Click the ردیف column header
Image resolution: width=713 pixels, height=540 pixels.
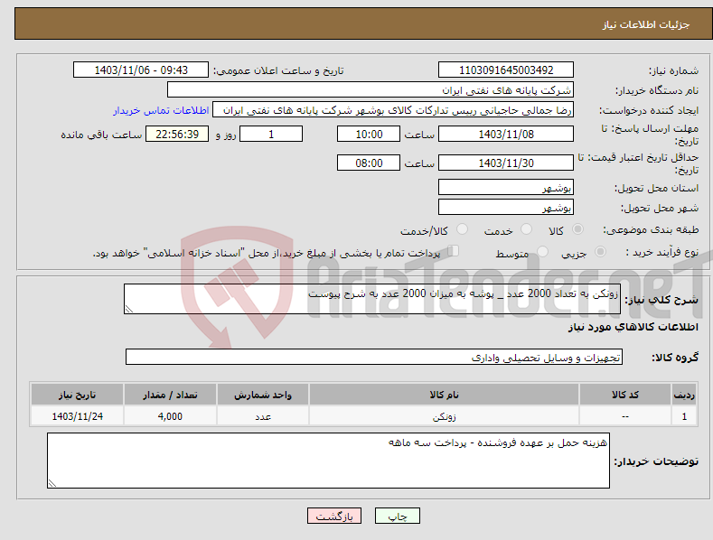684,395
